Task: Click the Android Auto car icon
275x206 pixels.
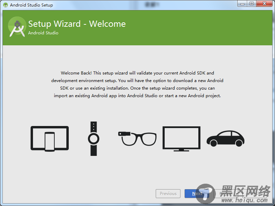Action: (x=225, y=138)
